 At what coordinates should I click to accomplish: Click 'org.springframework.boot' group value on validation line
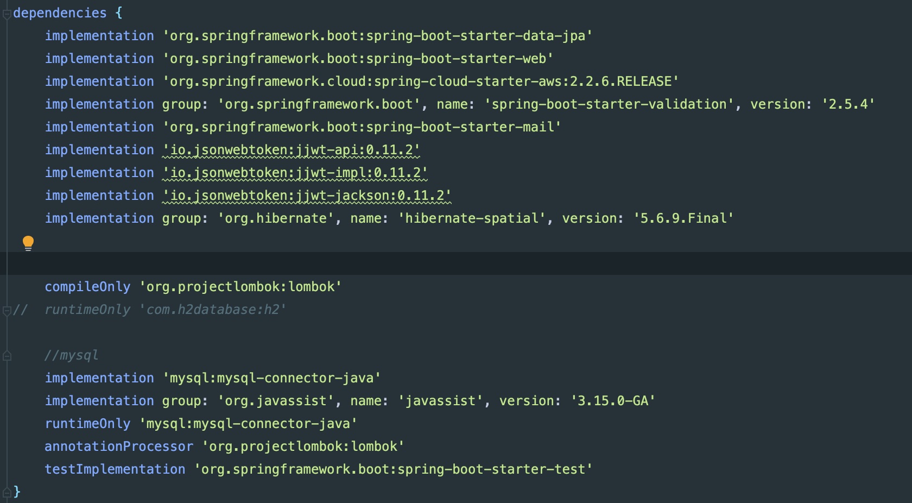319,104
